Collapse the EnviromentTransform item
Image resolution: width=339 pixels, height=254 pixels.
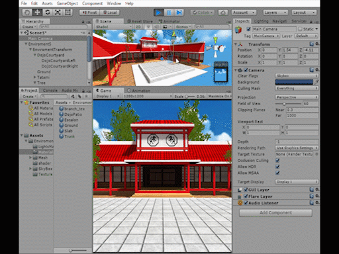pos(30,50)
